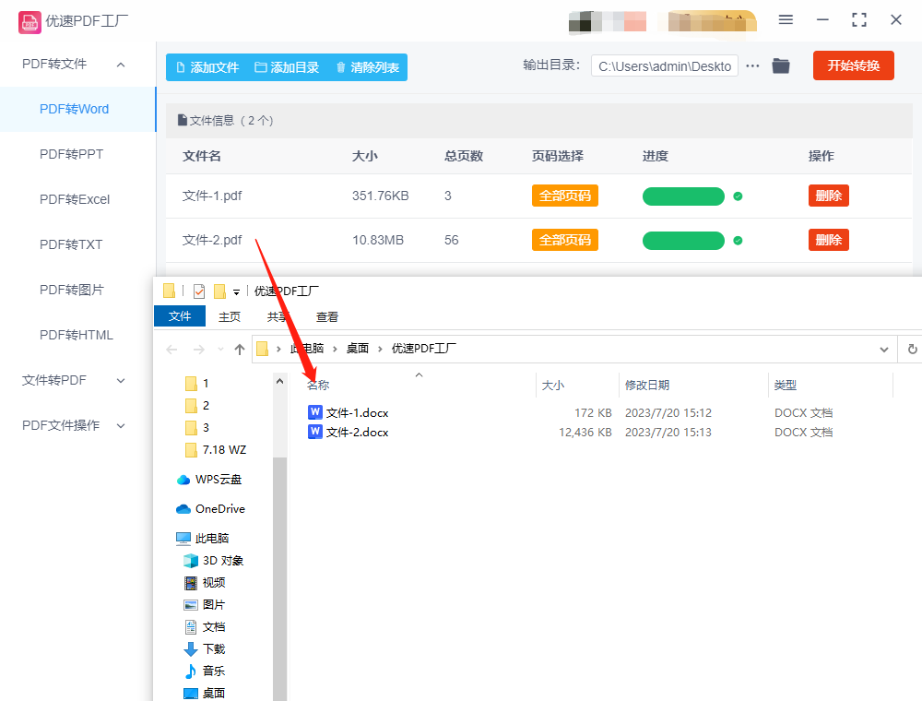Open the 下载 folder in navigation pane
This screenshot has height=701, width=922.
pyautogui.click(x=205, y=648)
